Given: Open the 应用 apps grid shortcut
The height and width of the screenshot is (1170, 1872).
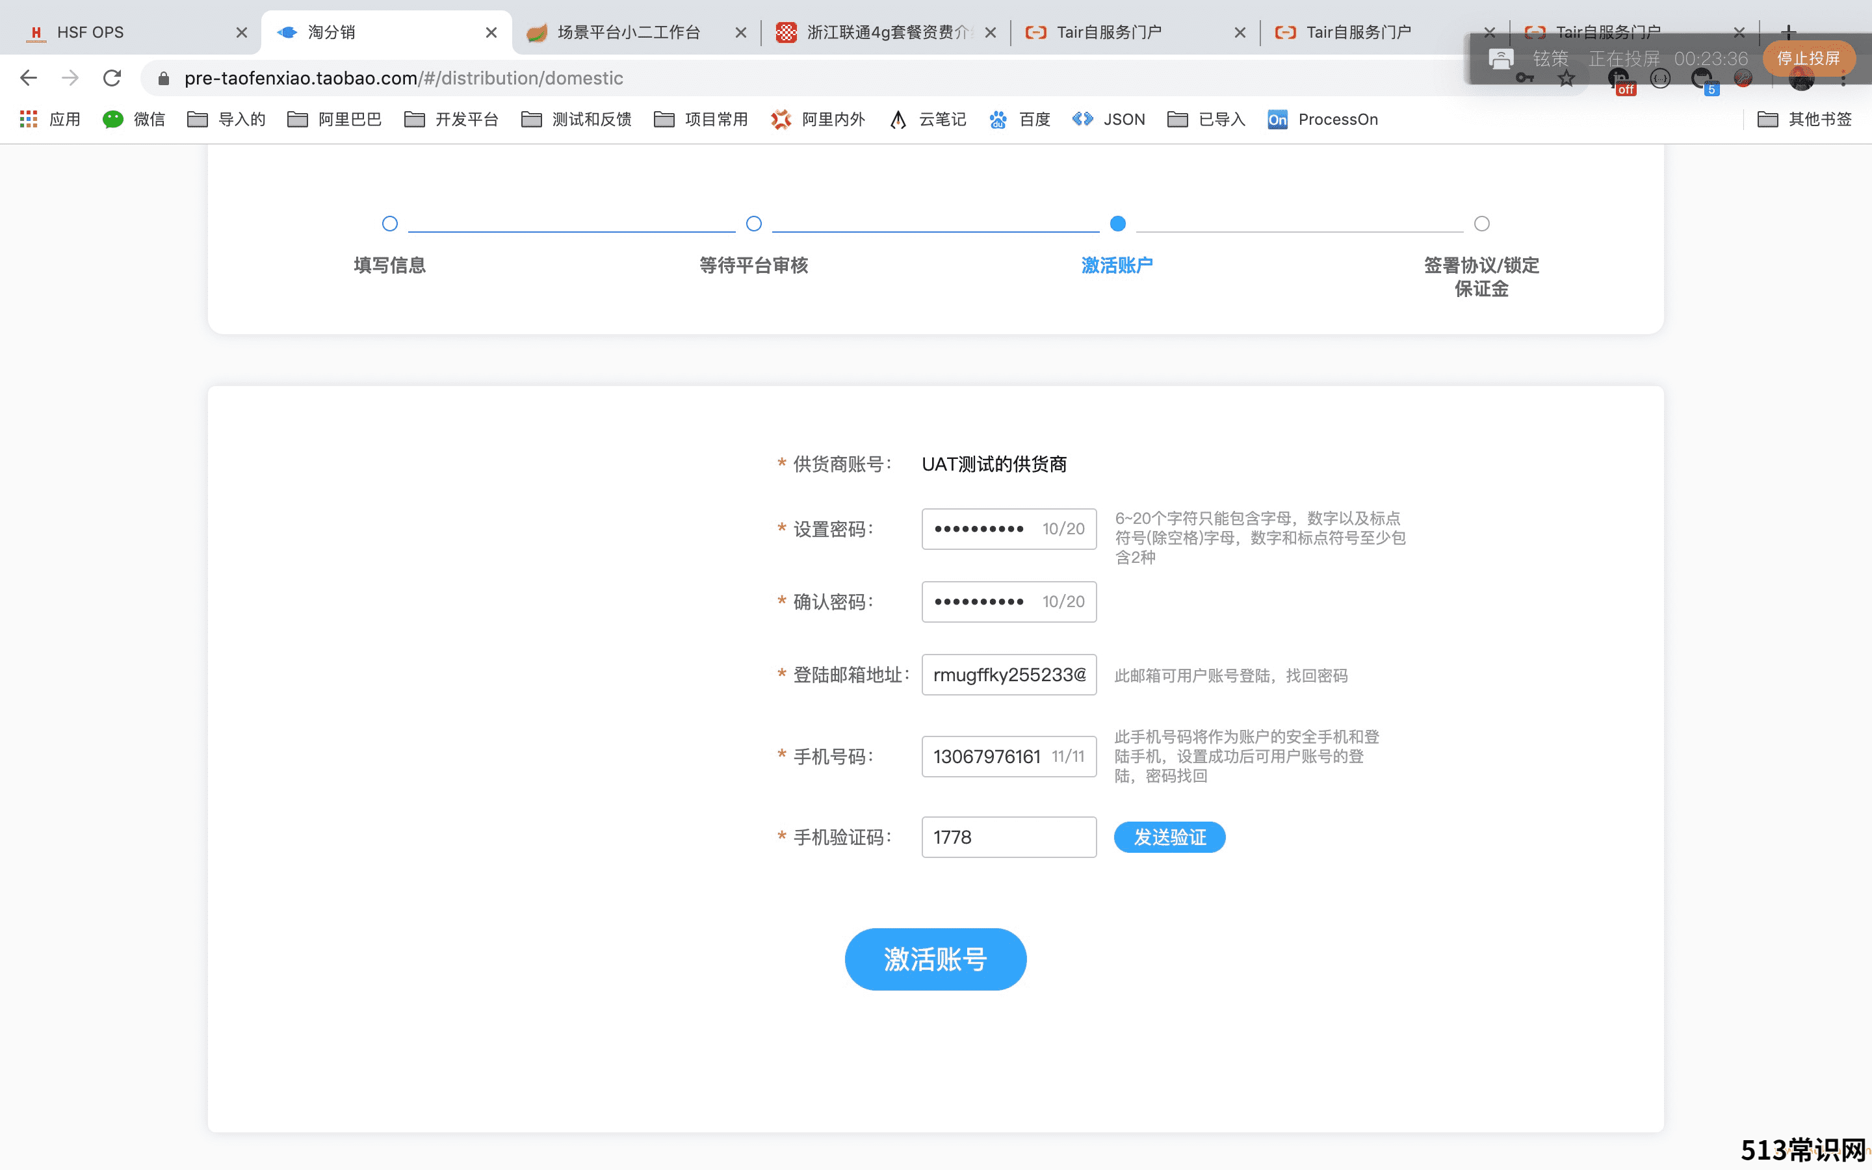Looking at the screenshot, I should (x=50, y=119).
